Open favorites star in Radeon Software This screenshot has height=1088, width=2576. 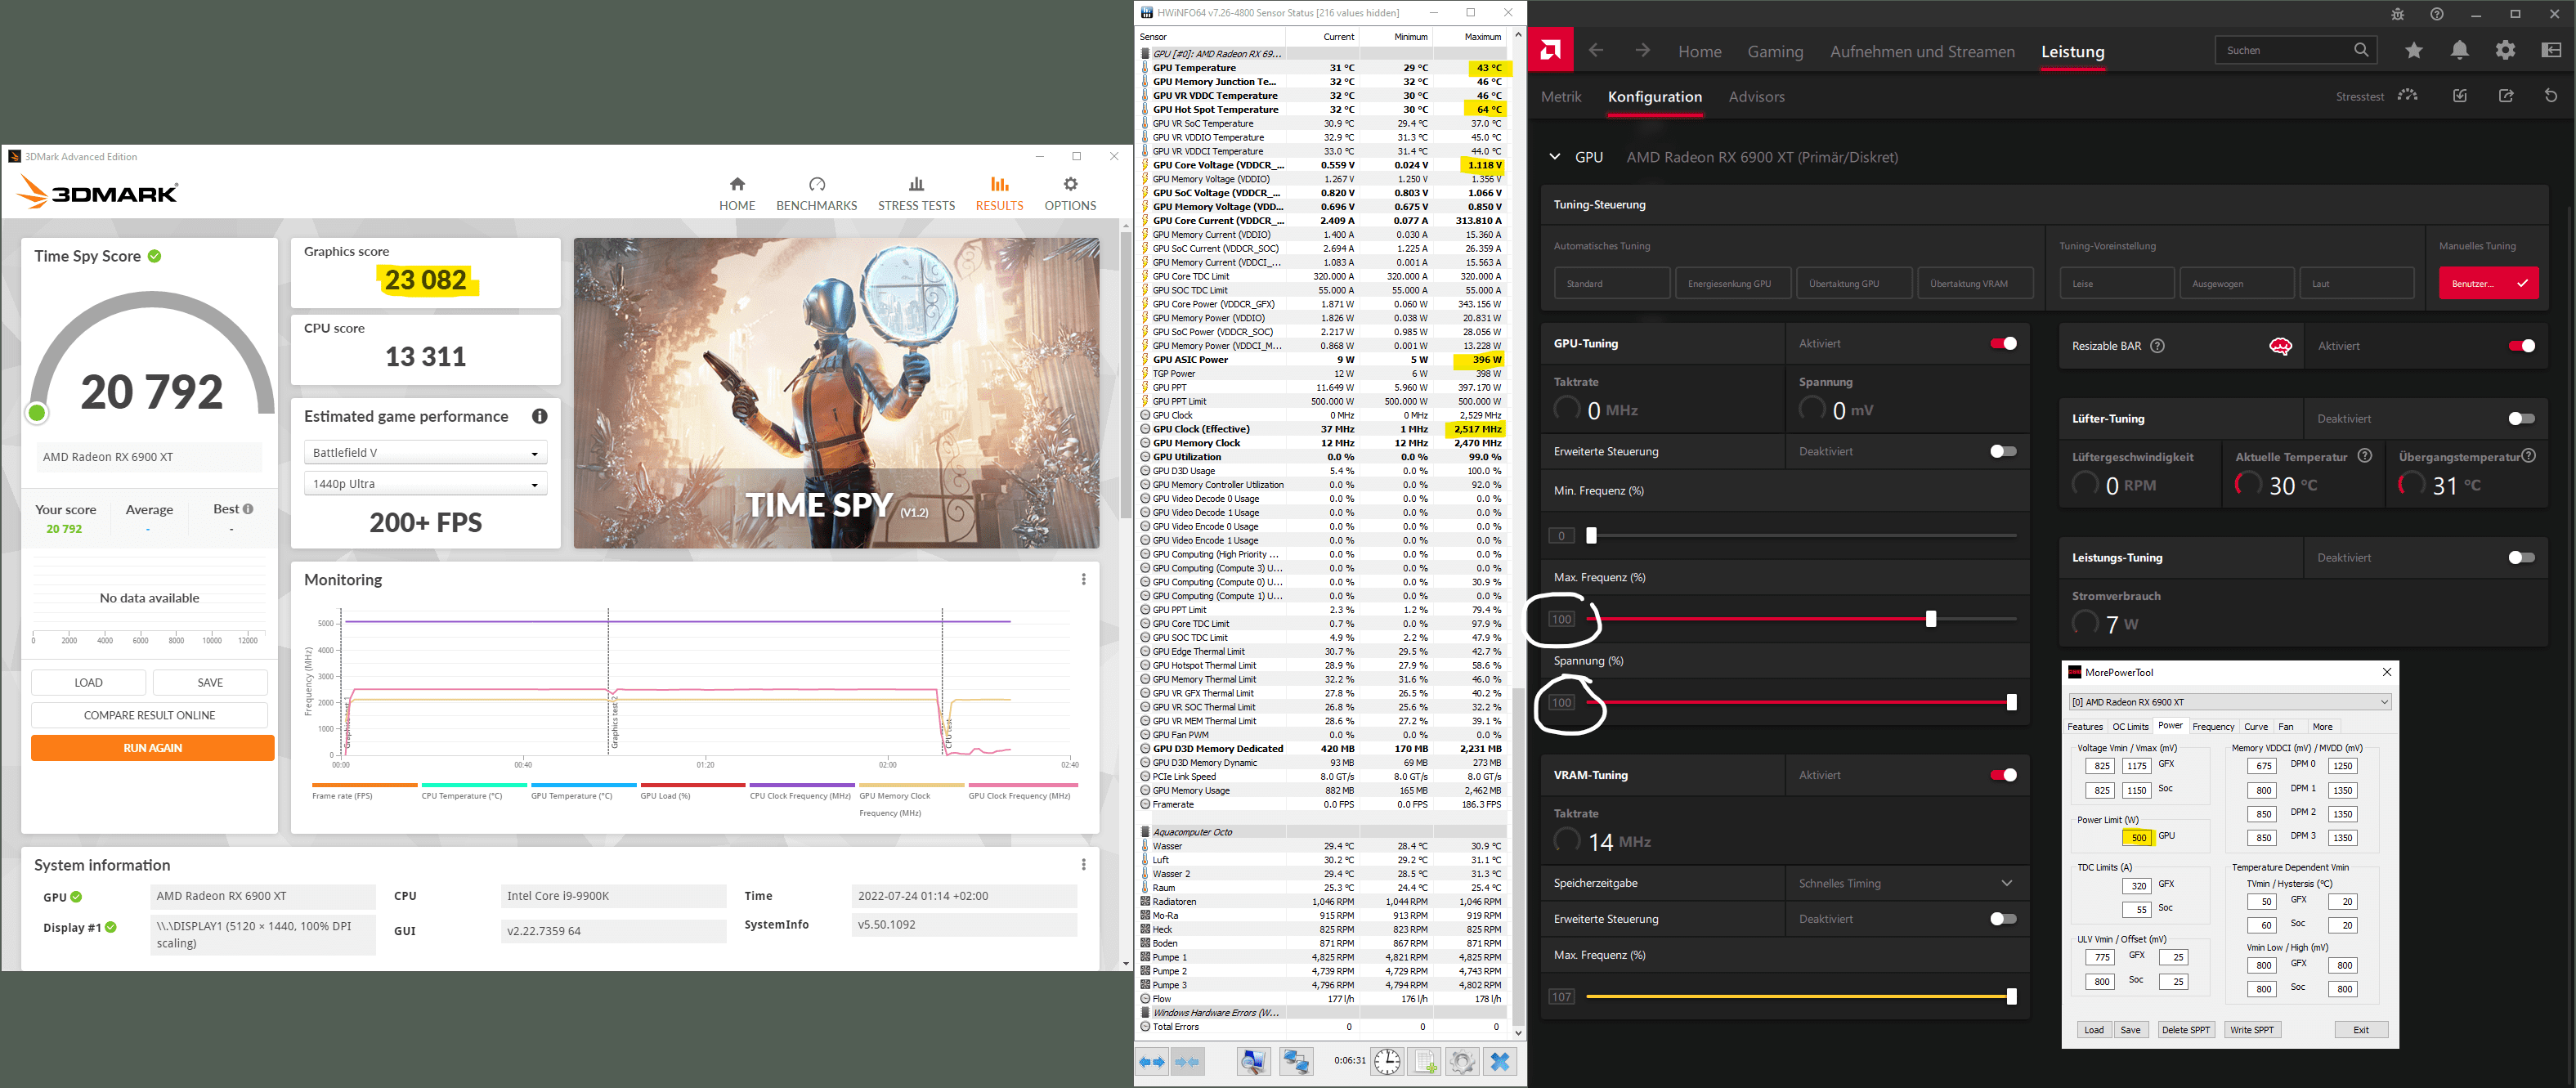[2414, 50]
